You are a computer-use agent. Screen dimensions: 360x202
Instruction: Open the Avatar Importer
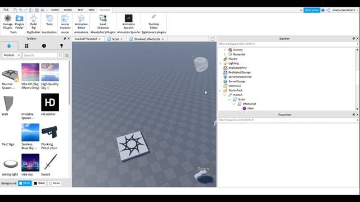[65, 22]
